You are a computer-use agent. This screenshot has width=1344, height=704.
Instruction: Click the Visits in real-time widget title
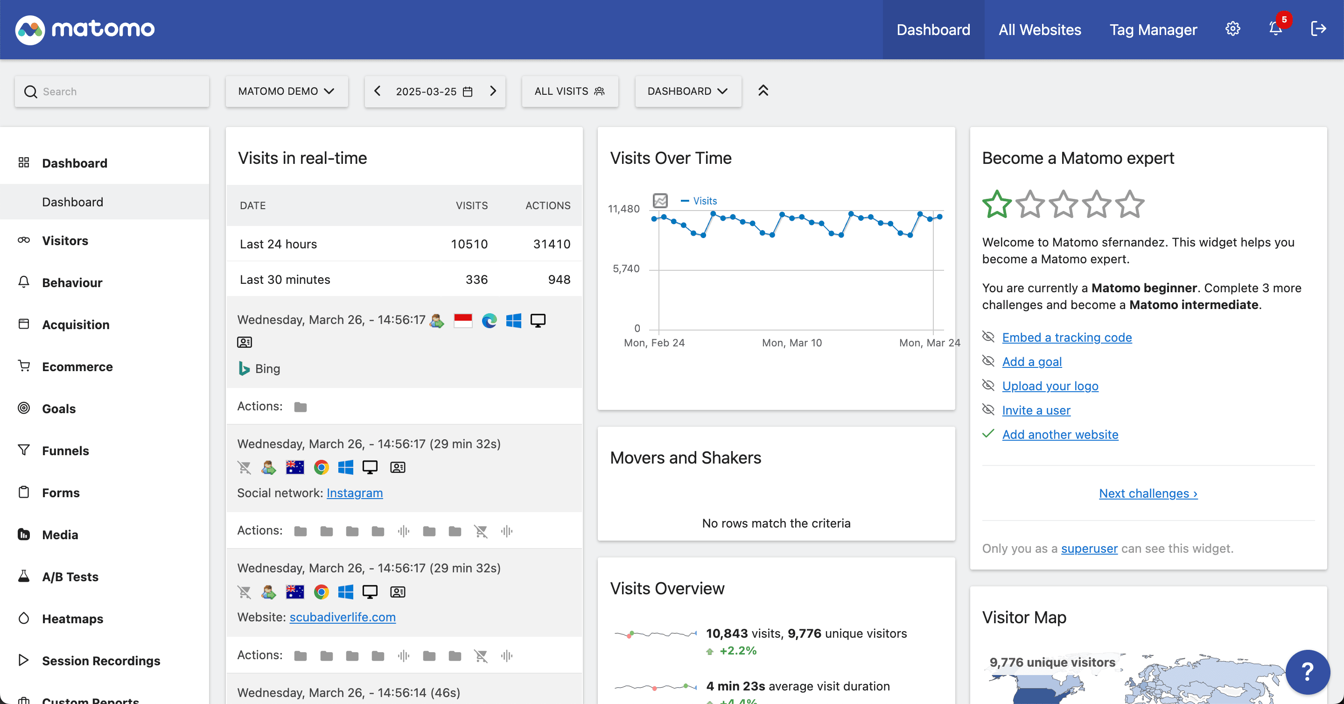click(x=302, y=158)
